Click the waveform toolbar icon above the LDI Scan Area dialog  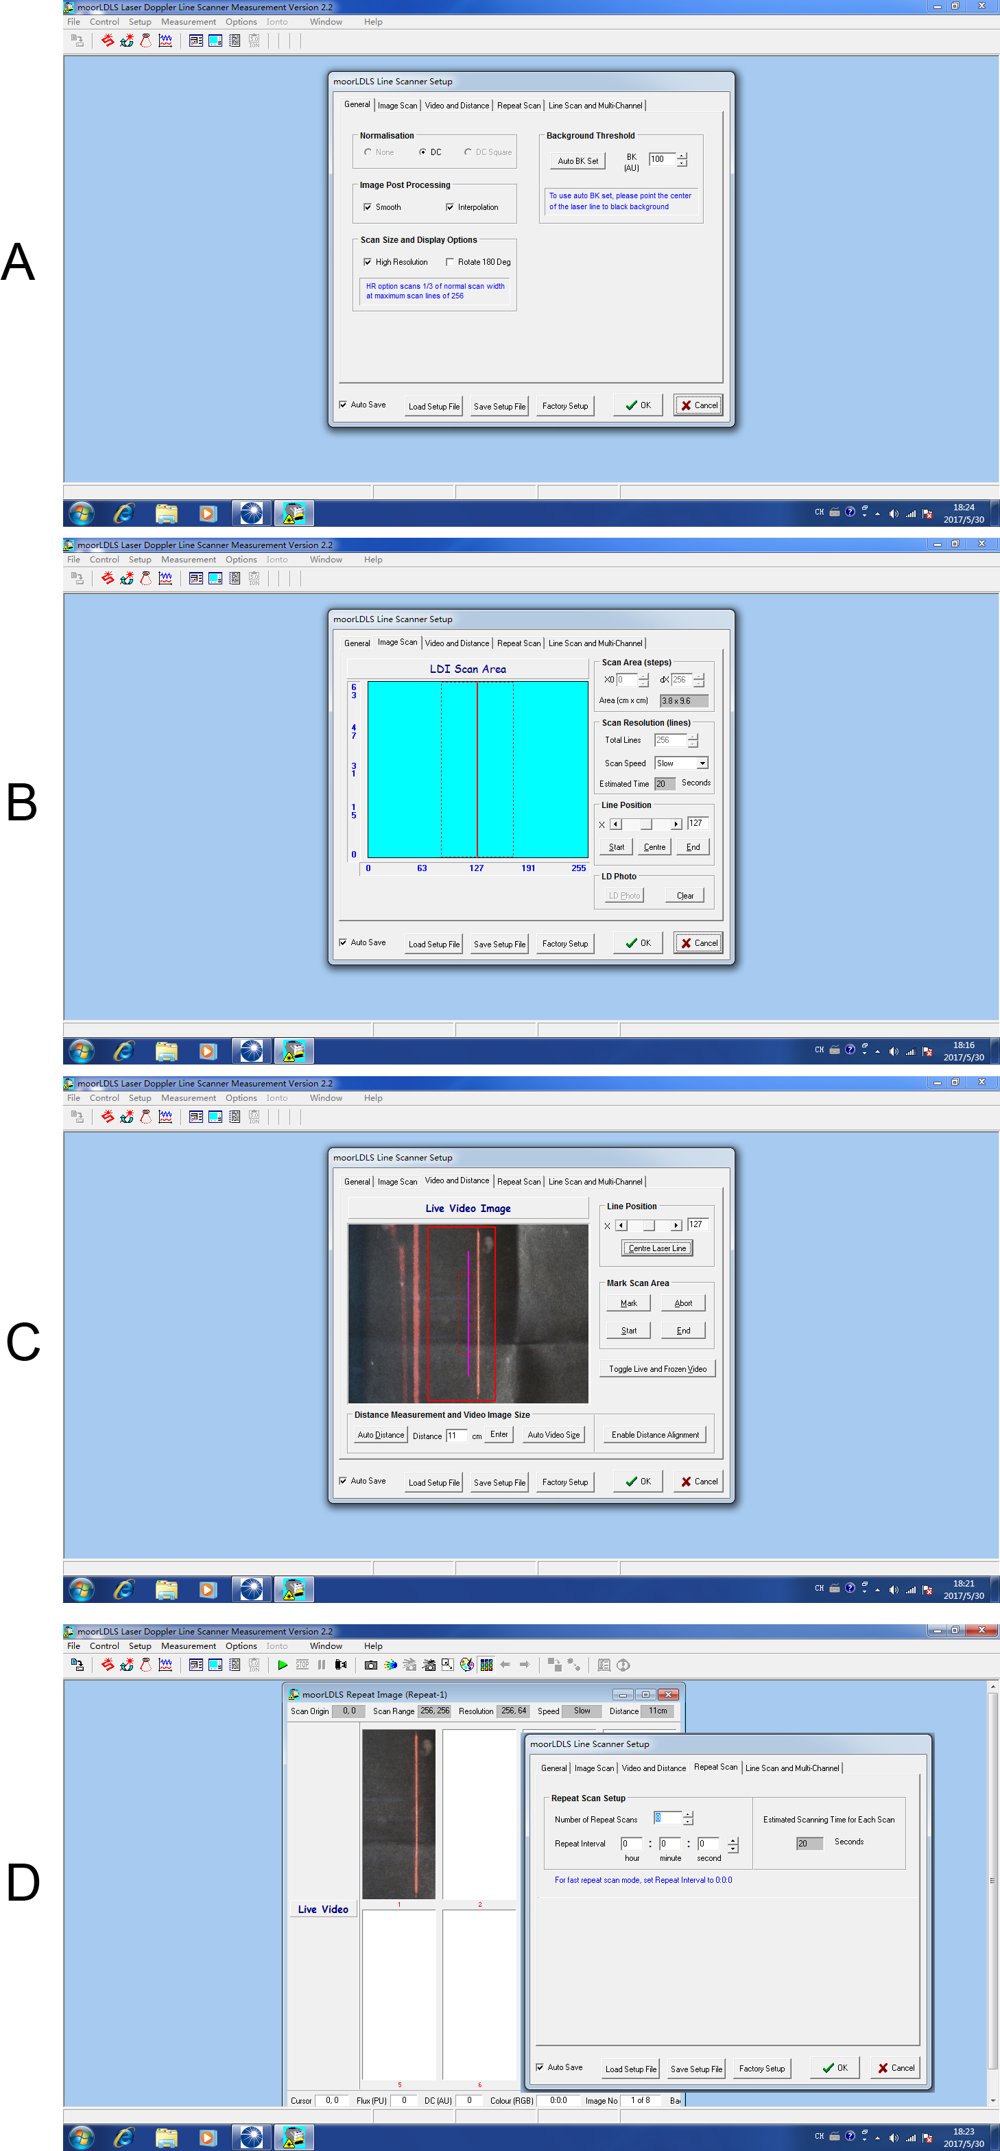[x=165, y=578]
